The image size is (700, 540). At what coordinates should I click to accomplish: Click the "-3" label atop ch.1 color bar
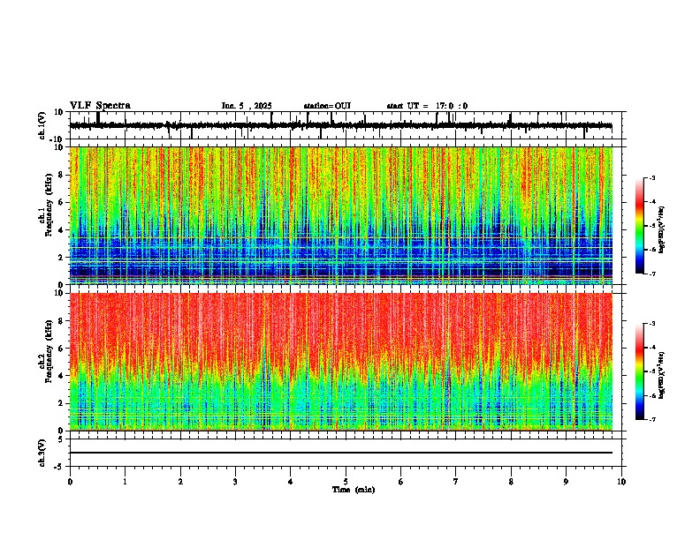(651, 177)
